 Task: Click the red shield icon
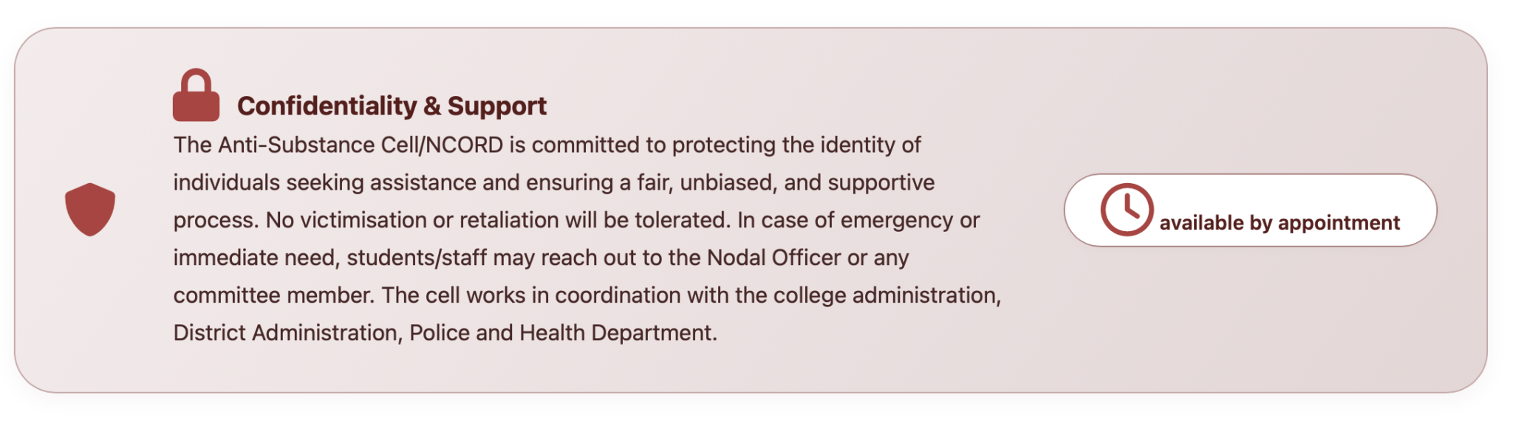tap(90, 210)
